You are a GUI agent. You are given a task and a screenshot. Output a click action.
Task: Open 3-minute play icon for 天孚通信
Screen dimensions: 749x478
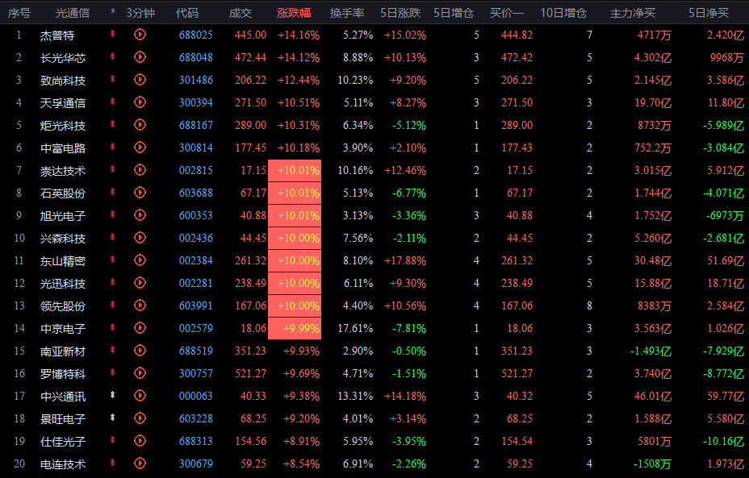(x=140, y=102)
